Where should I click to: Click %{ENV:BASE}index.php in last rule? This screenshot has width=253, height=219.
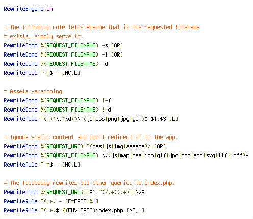coord(93,210)
